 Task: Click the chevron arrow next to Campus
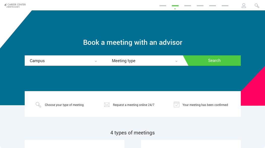pyautogui.click(x=96, y=61)
